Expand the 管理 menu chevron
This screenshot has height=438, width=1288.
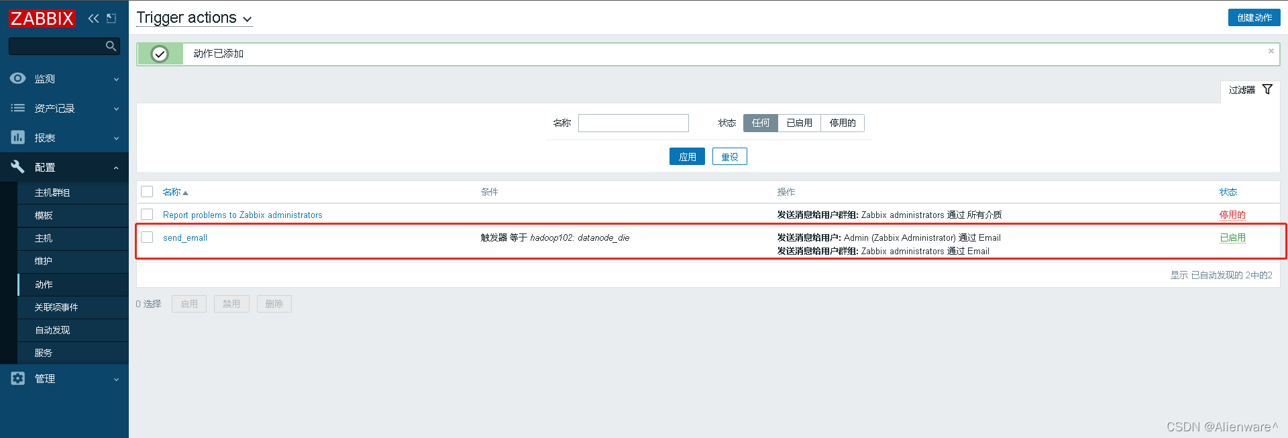pyautogui.click(x=116, y=379)
